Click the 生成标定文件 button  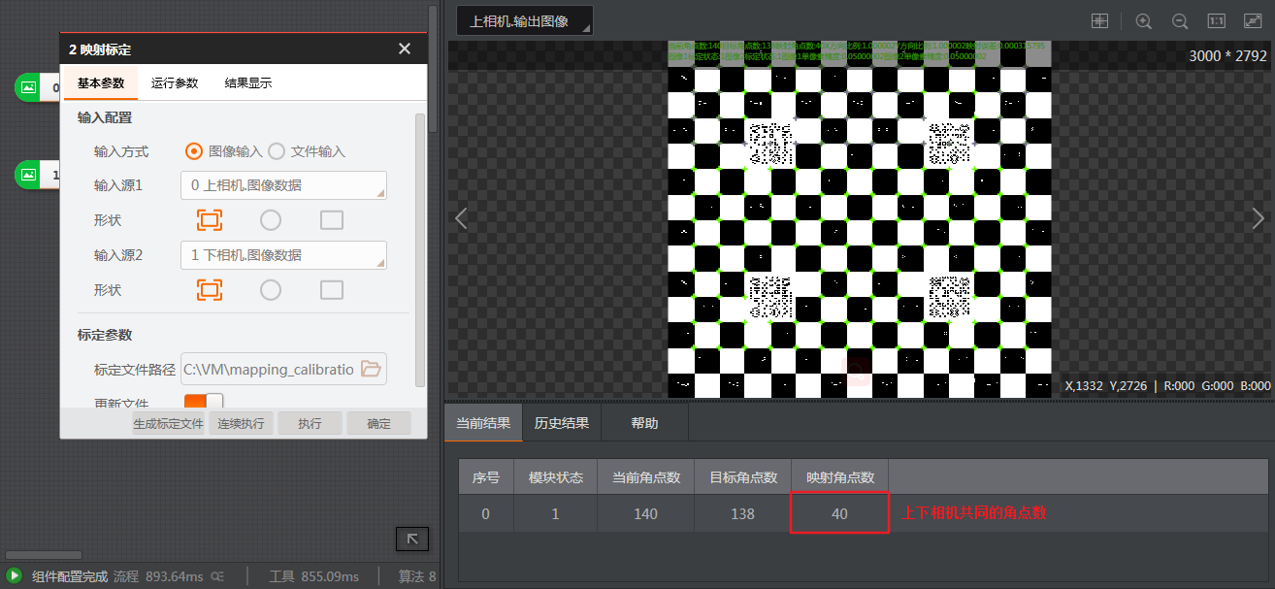click(x=168, y=423)
